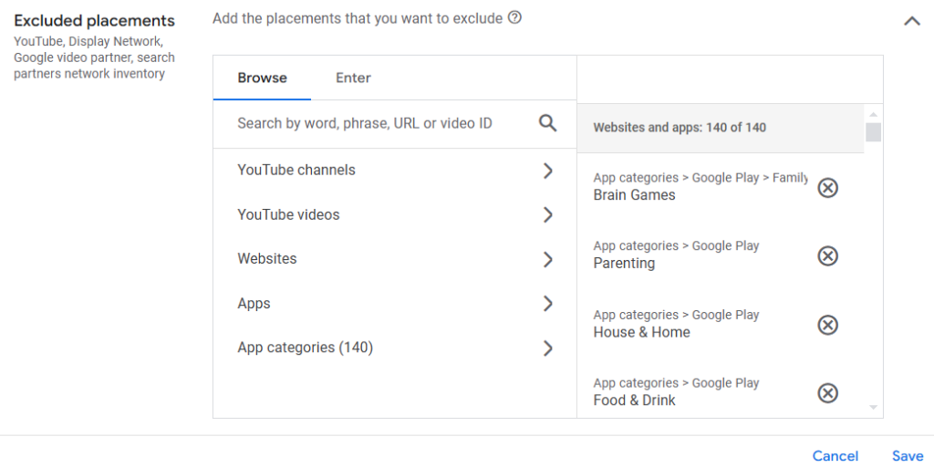Click the exclusion list scrollbar thumb

pos(873,132)
